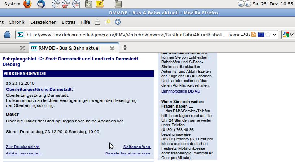Click the history clock icon in the menu bar

point(118,22)
